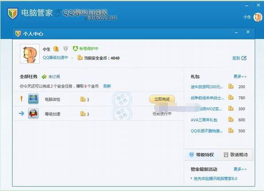Click the 立即完成 button
This screenshot has height=191, width=264.
162,99
